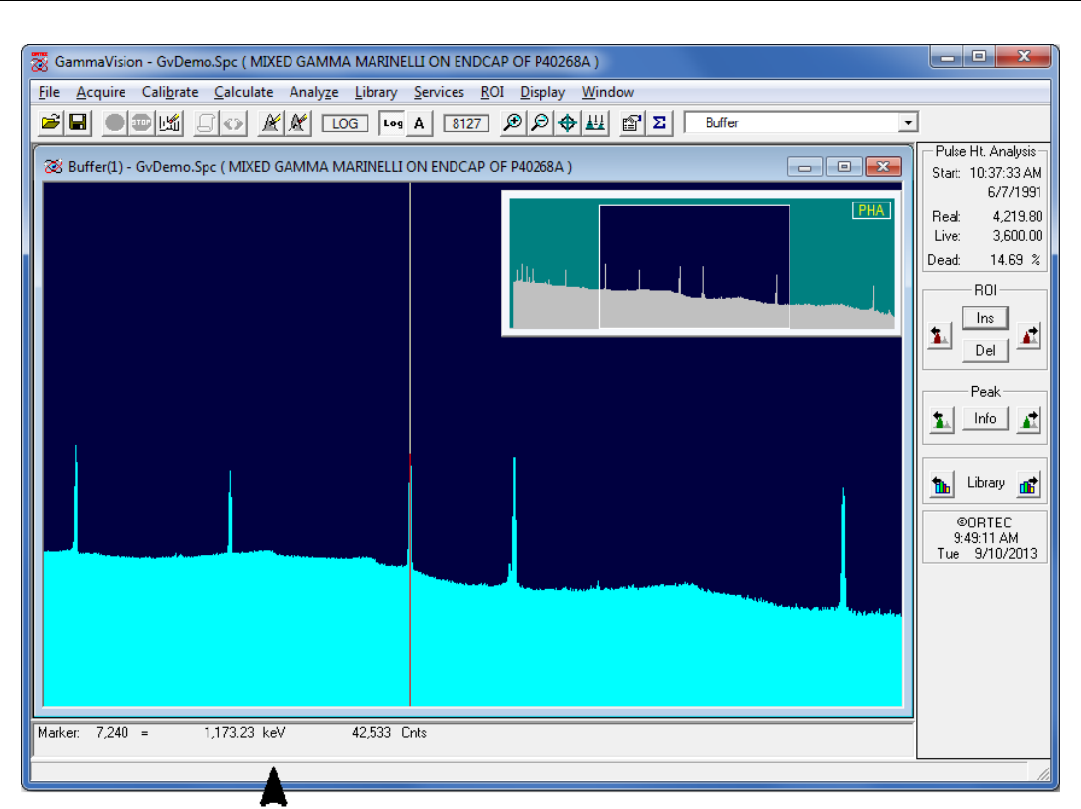The image size is (1081, 809).
Task: Open the ROI menu
Action: [x=492, y=92]
